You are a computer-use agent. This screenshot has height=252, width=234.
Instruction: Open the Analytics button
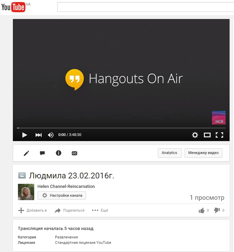pos(170,153)
